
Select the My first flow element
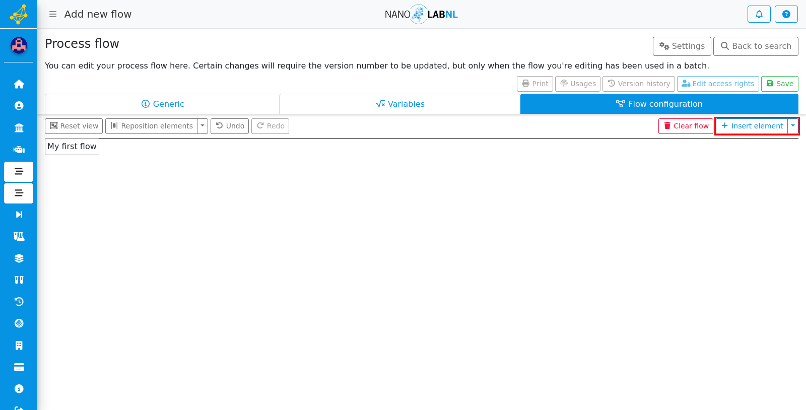point(72,147)
